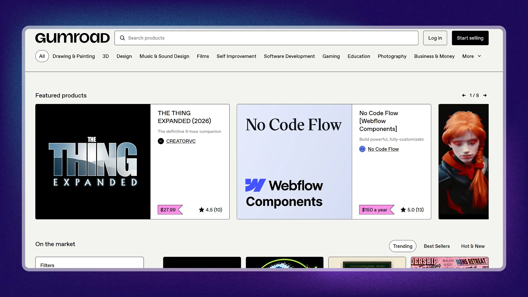Click the CREATORVC avatar icon
Viewport: 528px width, 297px height.
(161, 141)
